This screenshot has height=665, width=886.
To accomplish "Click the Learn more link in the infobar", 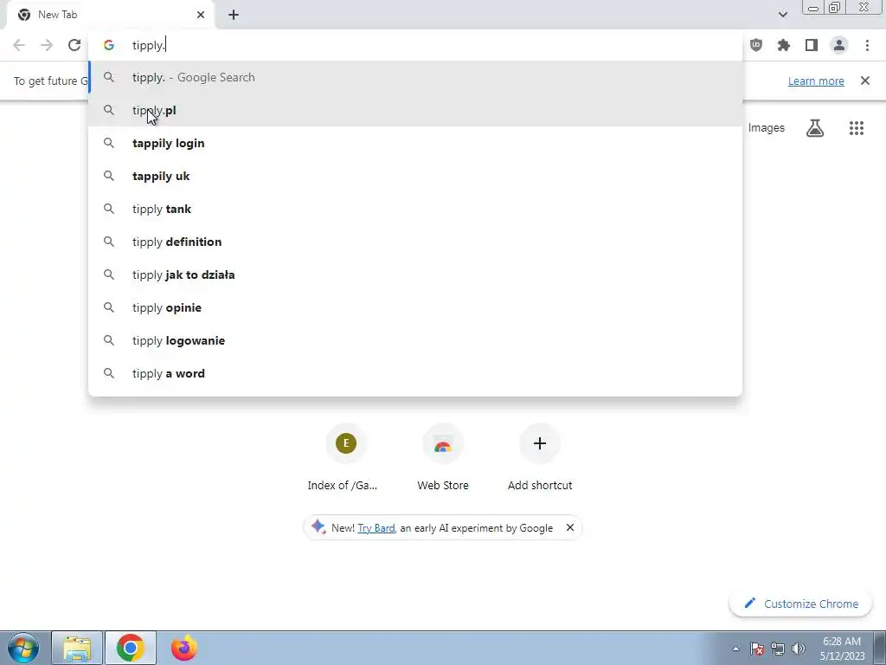I will tap(816, 81).
